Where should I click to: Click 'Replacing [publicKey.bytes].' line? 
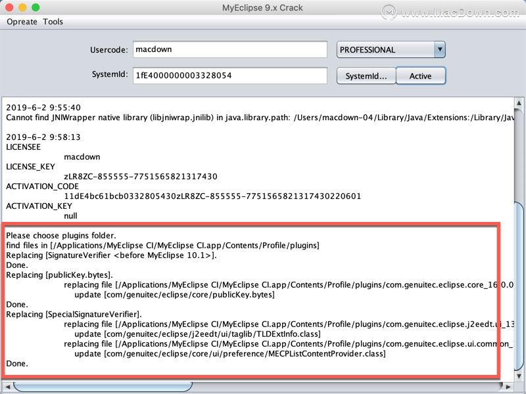pyautogui.click(x=59, y=275)
